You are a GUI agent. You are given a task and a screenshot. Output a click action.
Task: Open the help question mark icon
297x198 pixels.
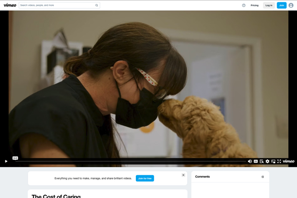(x=243, y=5)
